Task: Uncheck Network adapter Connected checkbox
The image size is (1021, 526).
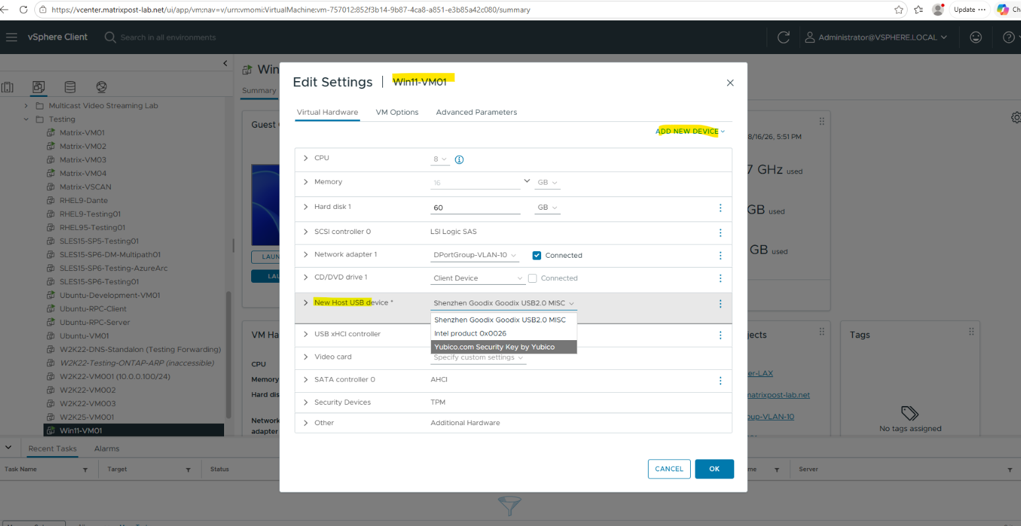Action: pos(537,256)
